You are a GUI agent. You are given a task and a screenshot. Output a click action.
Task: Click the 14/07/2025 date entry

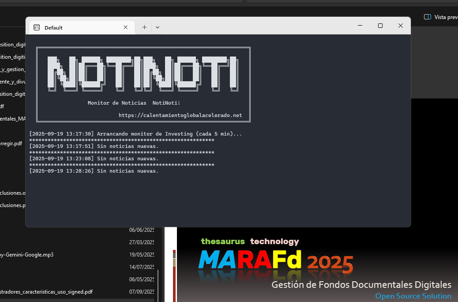(x=141, y=267)
